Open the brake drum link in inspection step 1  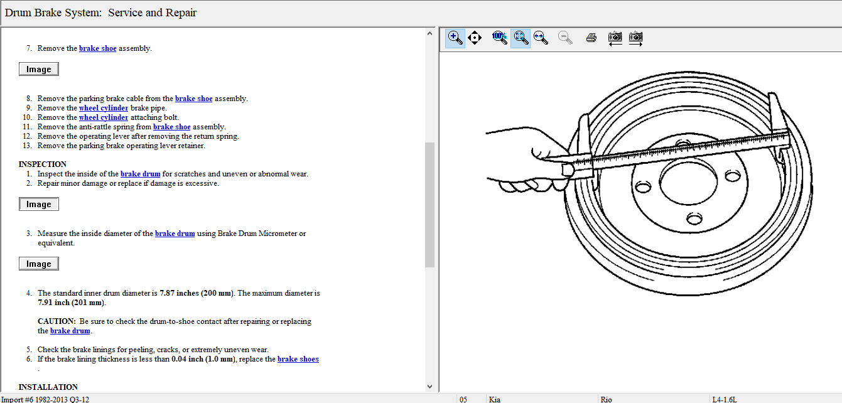[x=140, y=174]
